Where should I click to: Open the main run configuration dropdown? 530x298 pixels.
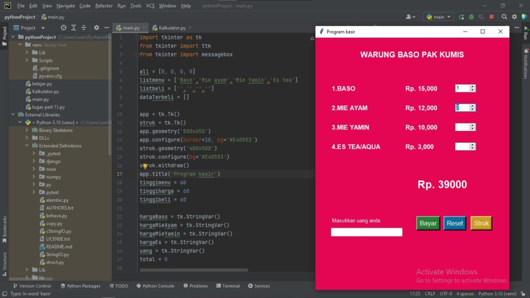point(438,17)
